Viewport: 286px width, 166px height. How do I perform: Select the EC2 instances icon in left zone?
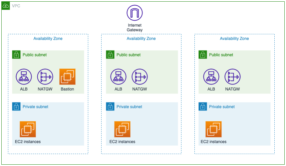click(x=28, y=129)
